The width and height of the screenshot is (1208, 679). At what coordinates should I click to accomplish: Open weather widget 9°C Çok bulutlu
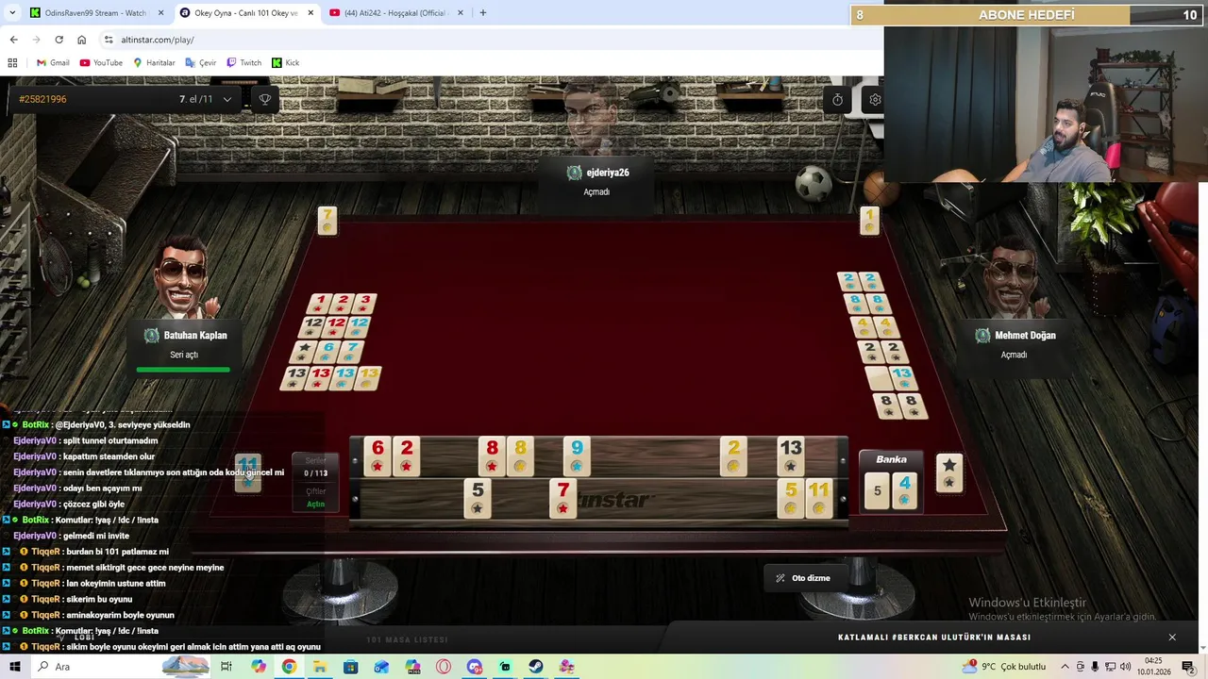1004,667
